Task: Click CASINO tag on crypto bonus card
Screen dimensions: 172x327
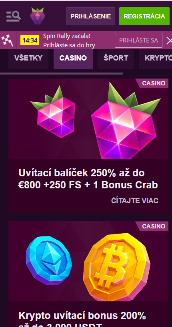Action: [153, 226]
